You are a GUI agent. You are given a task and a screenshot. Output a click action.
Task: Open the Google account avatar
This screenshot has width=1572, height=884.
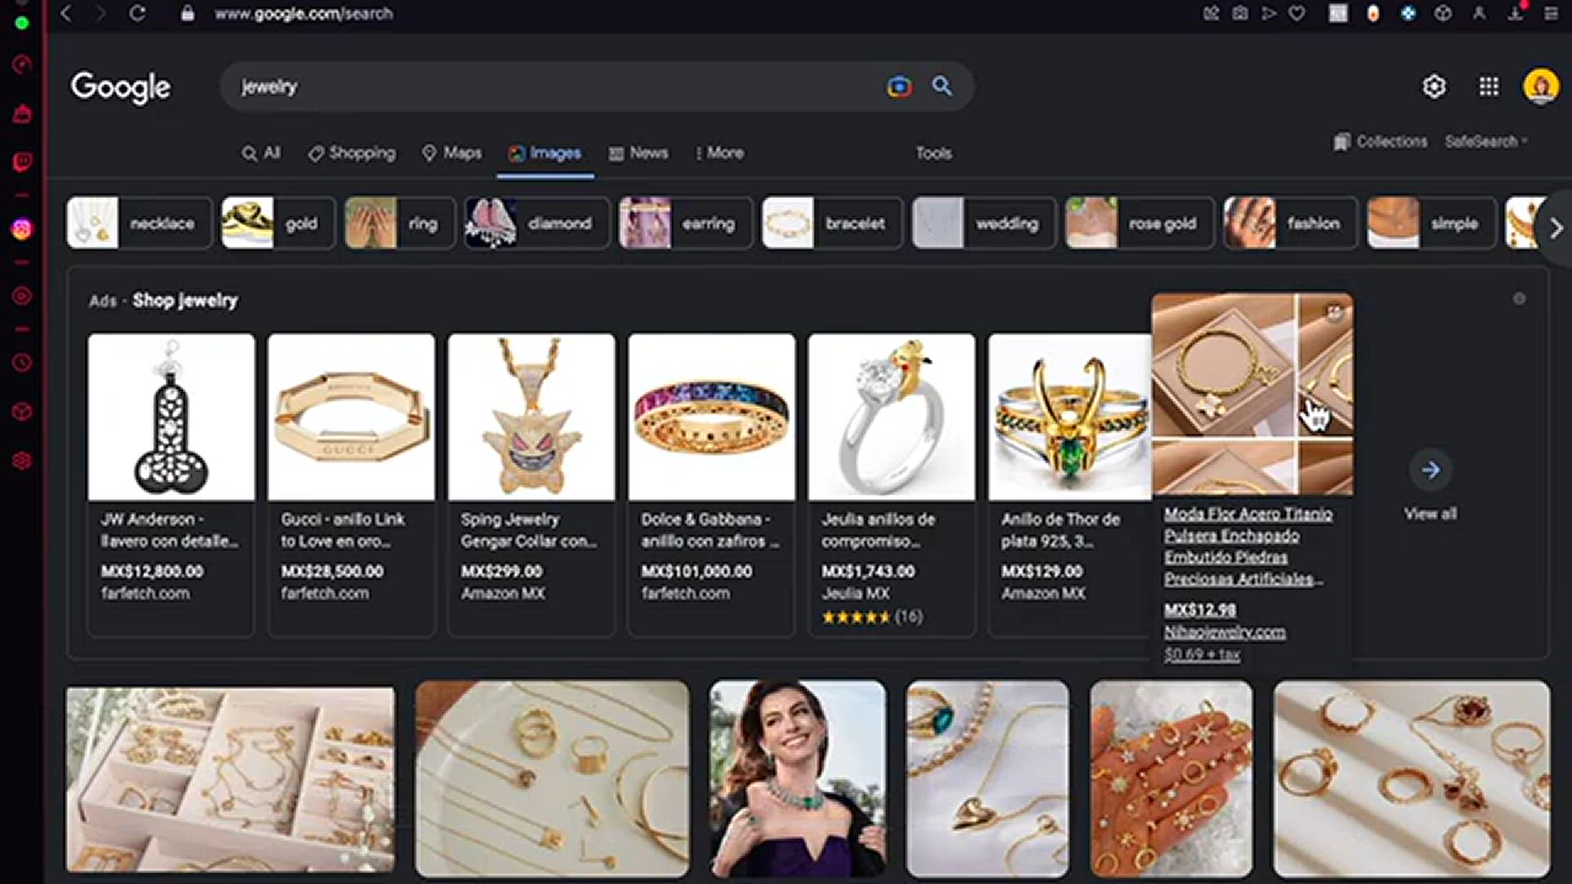[x=1541, y=86]
